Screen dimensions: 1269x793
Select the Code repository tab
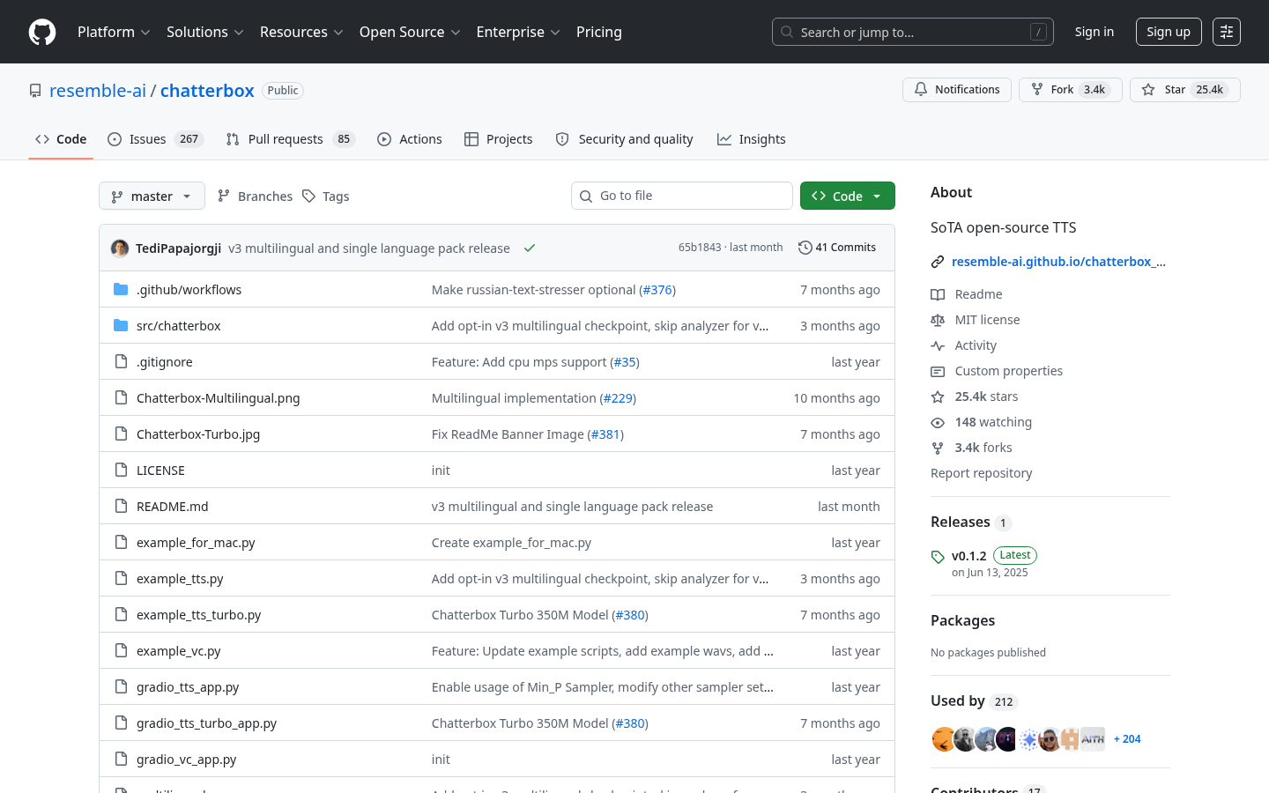(x=61, y=139)
